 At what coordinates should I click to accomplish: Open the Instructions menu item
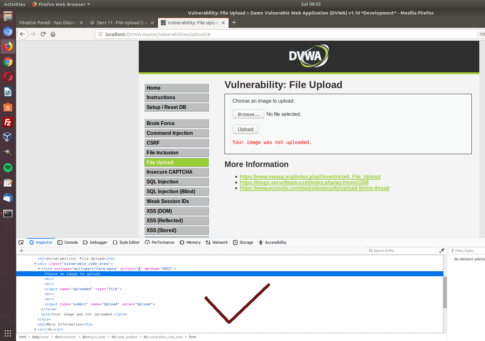point(177,98)
